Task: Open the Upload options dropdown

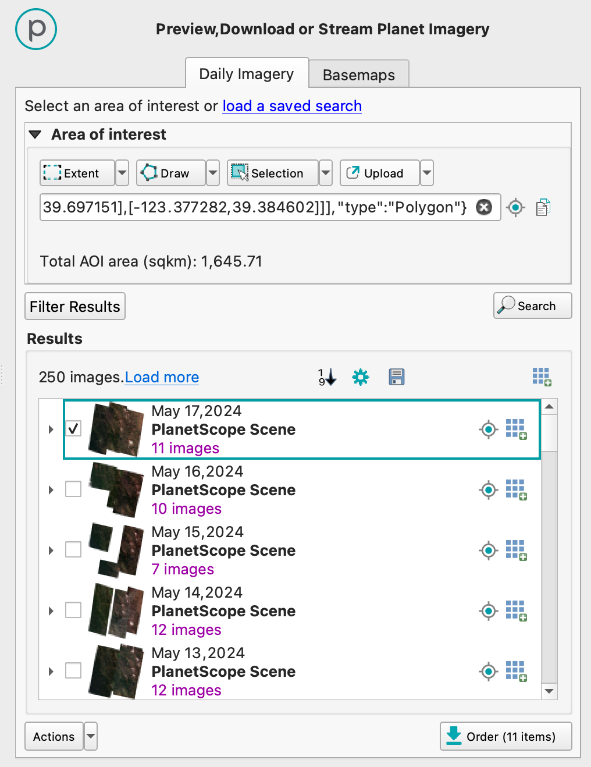Action: [x=426, y=173]
